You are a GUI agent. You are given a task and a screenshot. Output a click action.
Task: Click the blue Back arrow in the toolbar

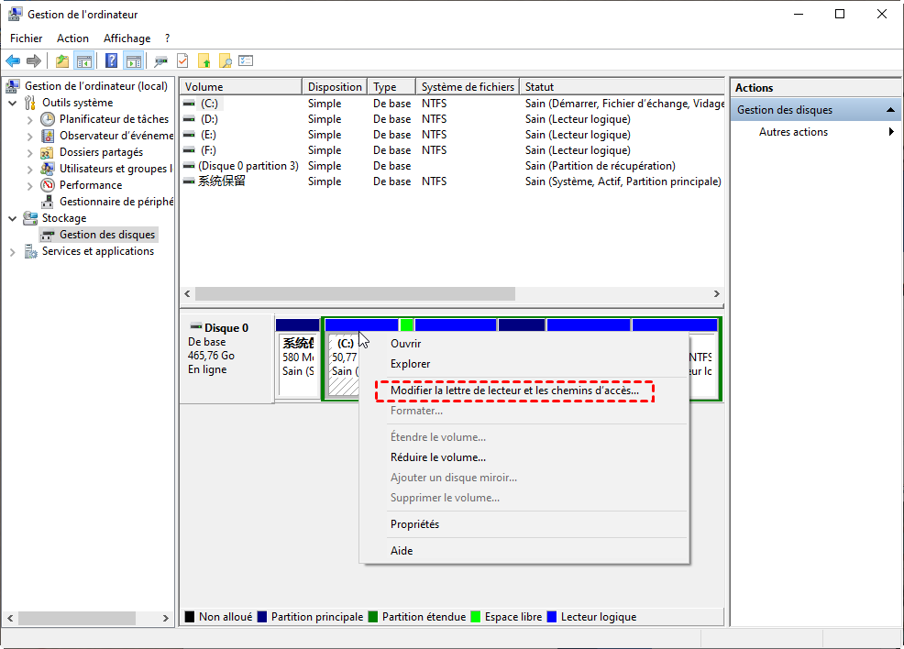[13, 60]
